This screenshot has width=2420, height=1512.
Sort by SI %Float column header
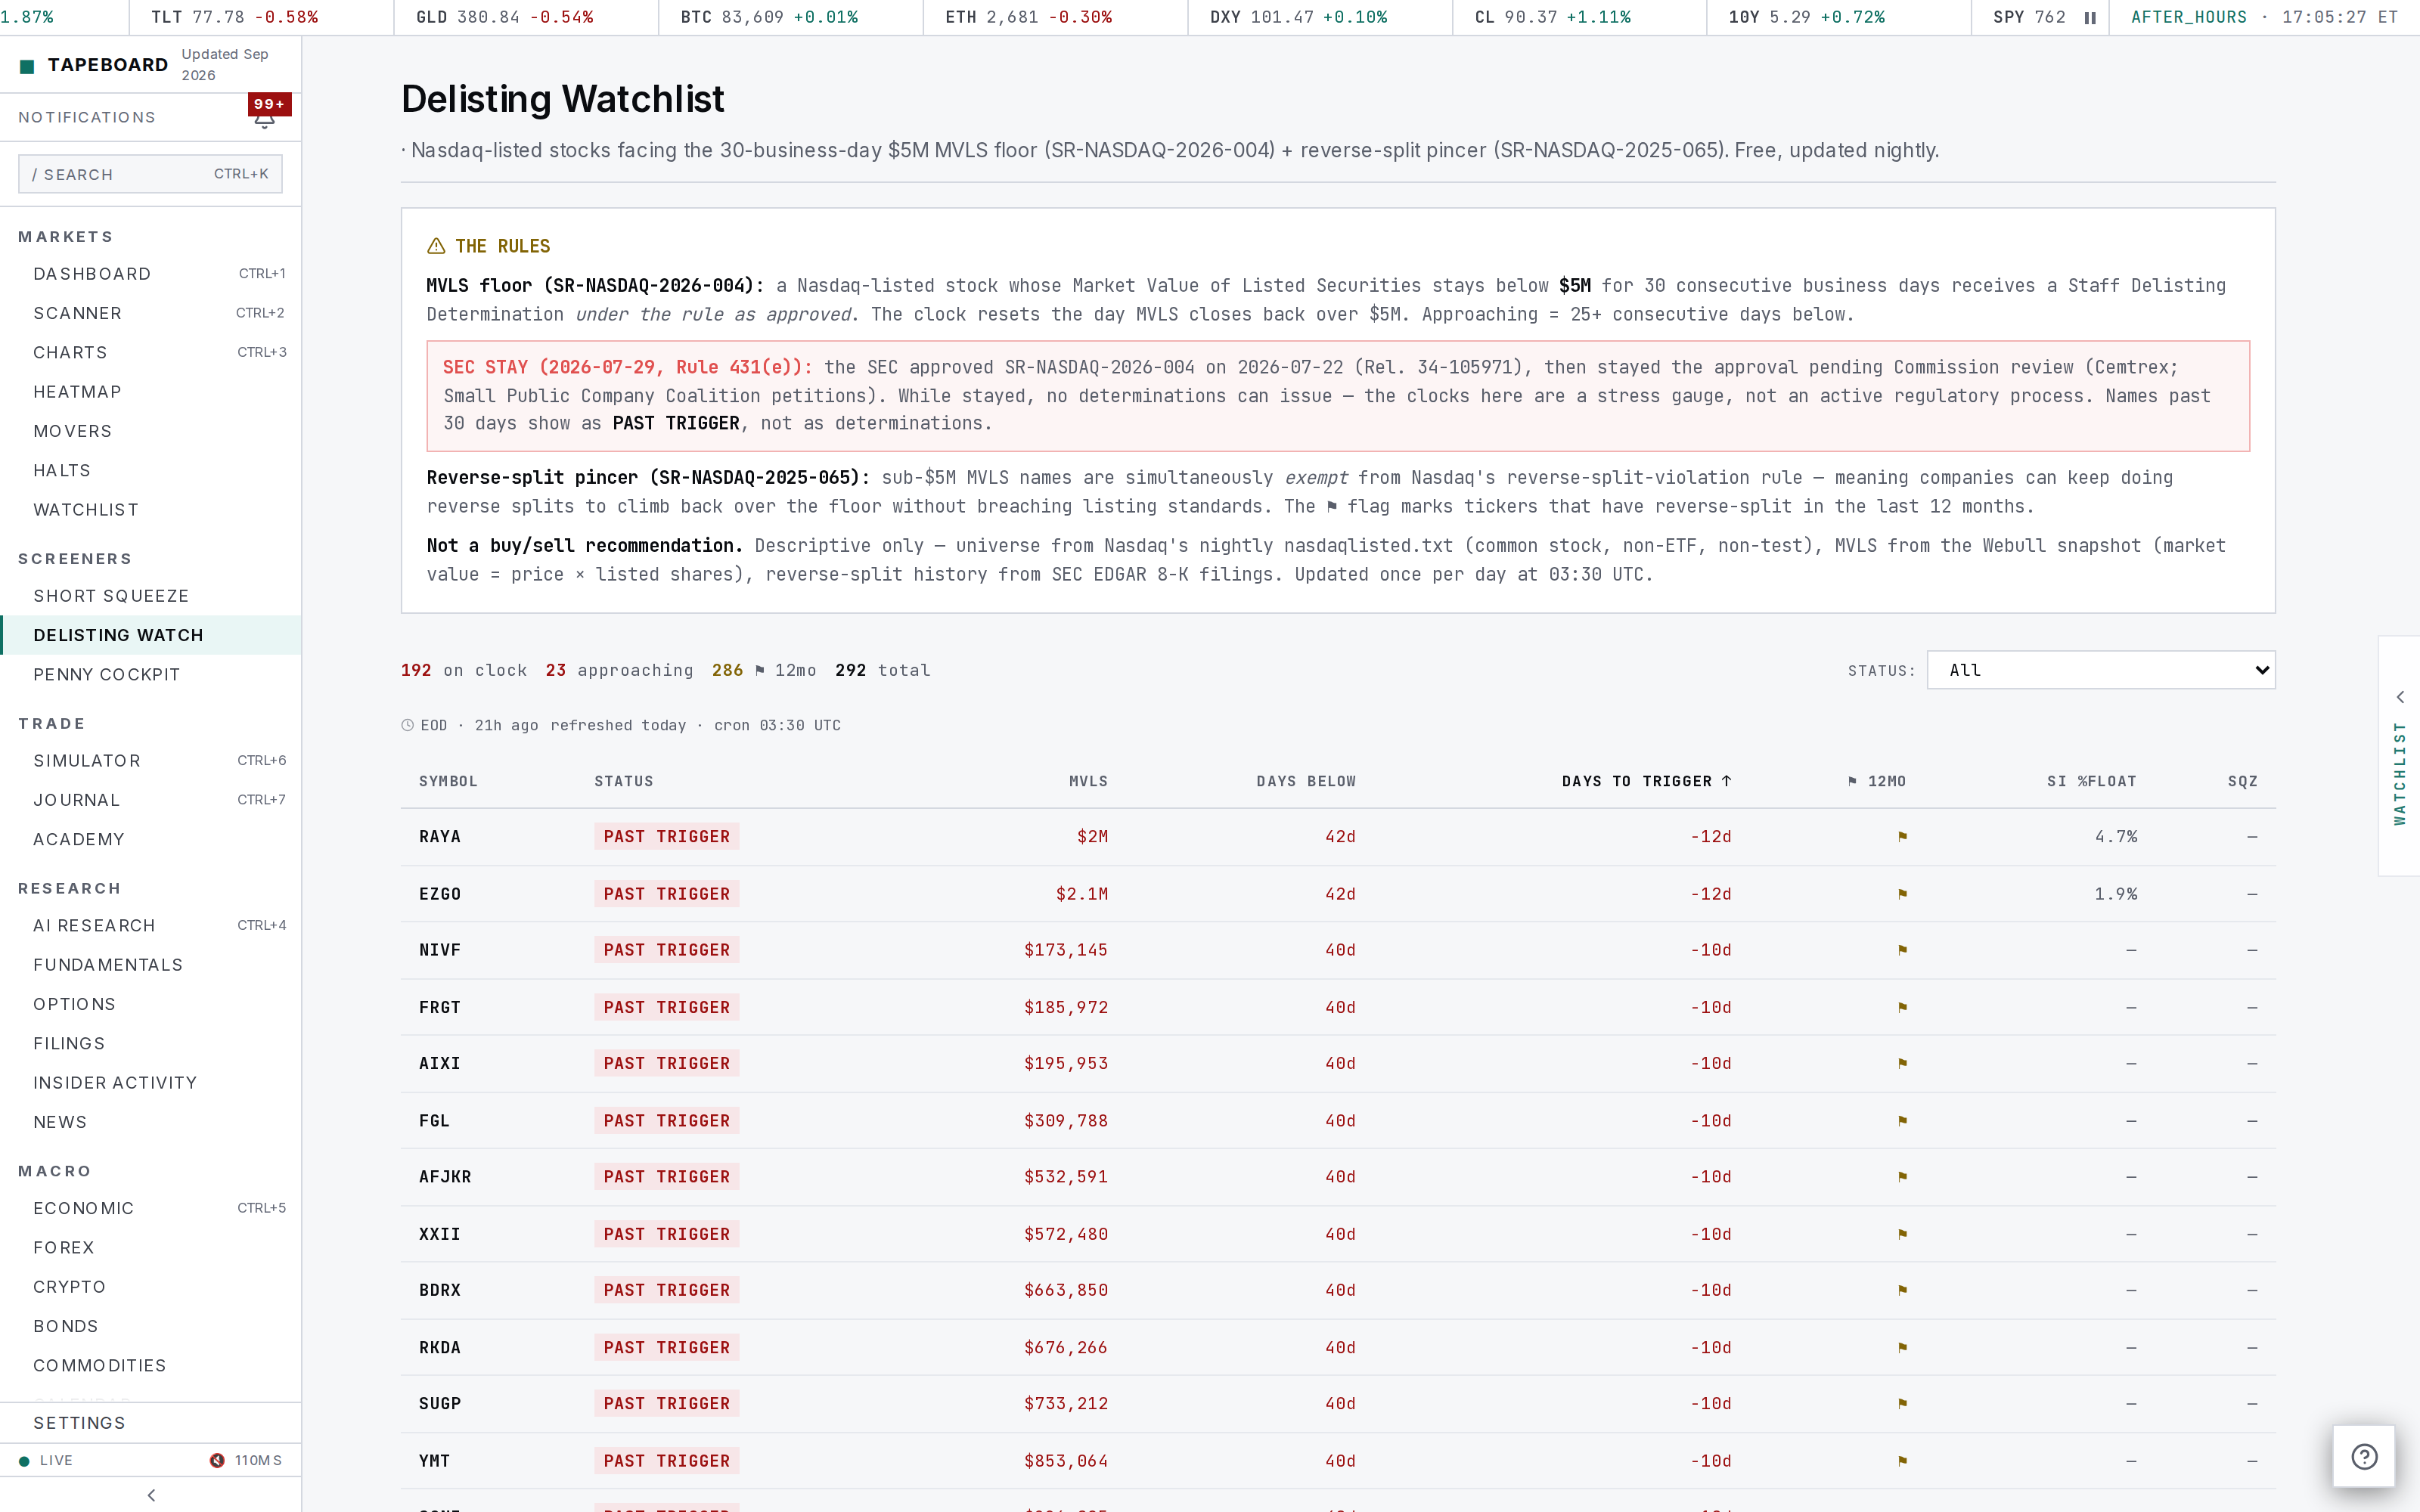pyautogui.click(x=2091, y=781)
